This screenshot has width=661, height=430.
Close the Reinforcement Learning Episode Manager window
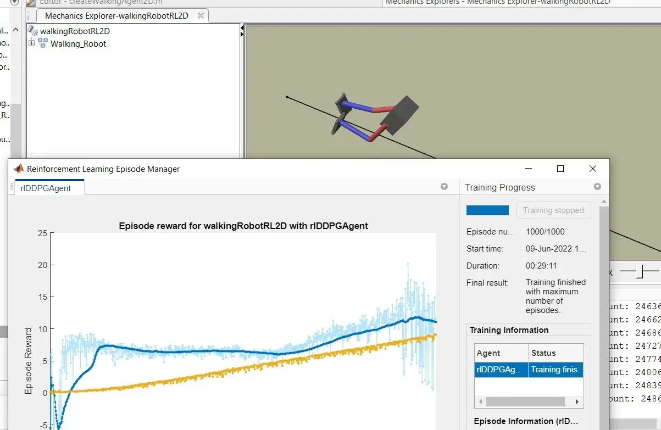point(592,169)
